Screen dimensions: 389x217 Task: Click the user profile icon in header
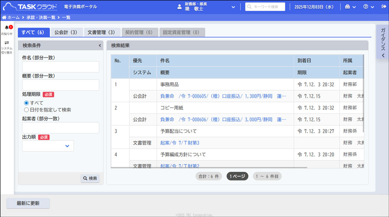179,7
